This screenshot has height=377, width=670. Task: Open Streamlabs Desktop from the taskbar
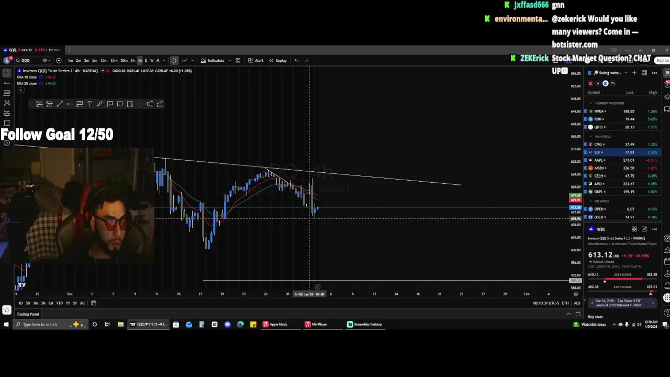point(365,324)
